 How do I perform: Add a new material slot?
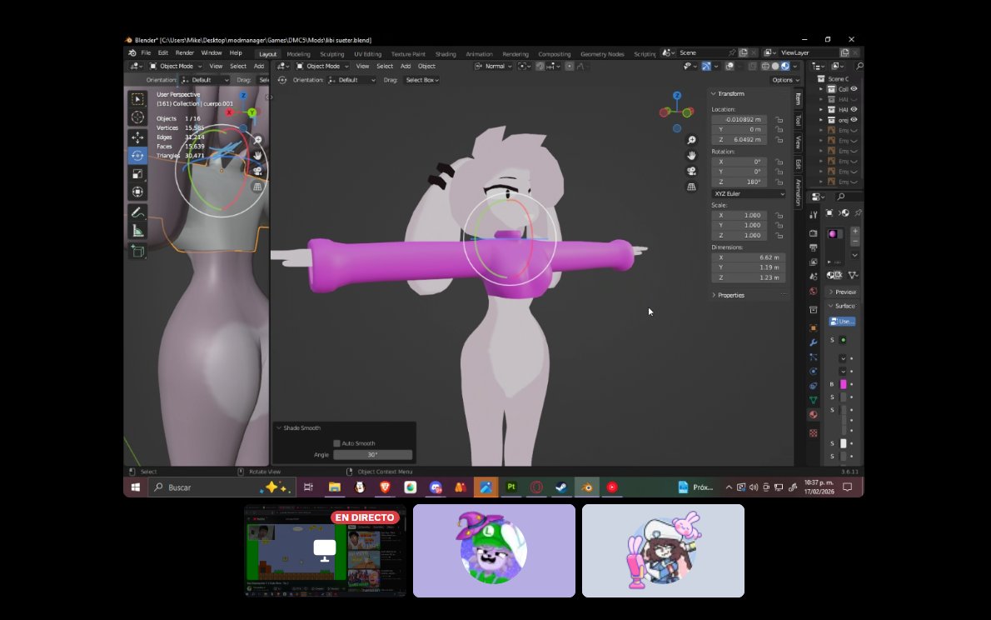[x=854, y=232]
